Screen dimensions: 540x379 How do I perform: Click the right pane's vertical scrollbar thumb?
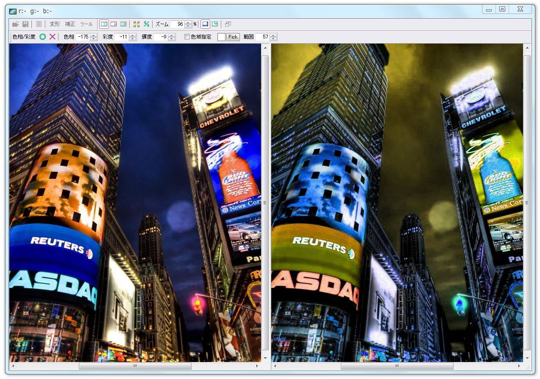tap(527, 202)
